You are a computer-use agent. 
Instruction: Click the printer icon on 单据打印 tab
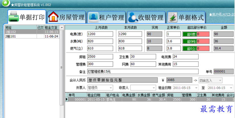14,17
